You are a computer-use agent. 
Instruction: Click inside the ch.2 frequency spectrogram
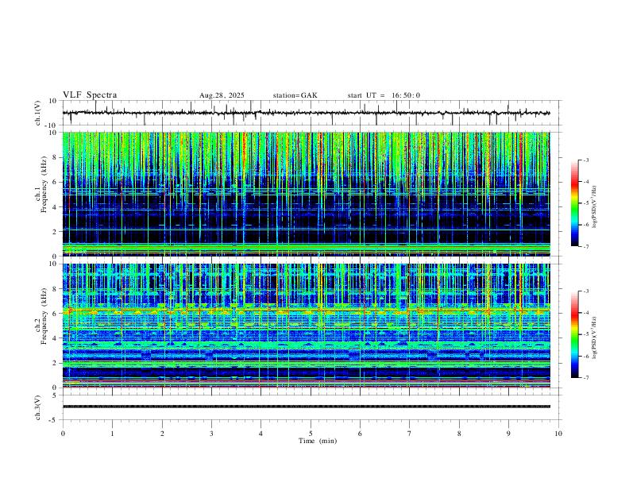(306, 326)
